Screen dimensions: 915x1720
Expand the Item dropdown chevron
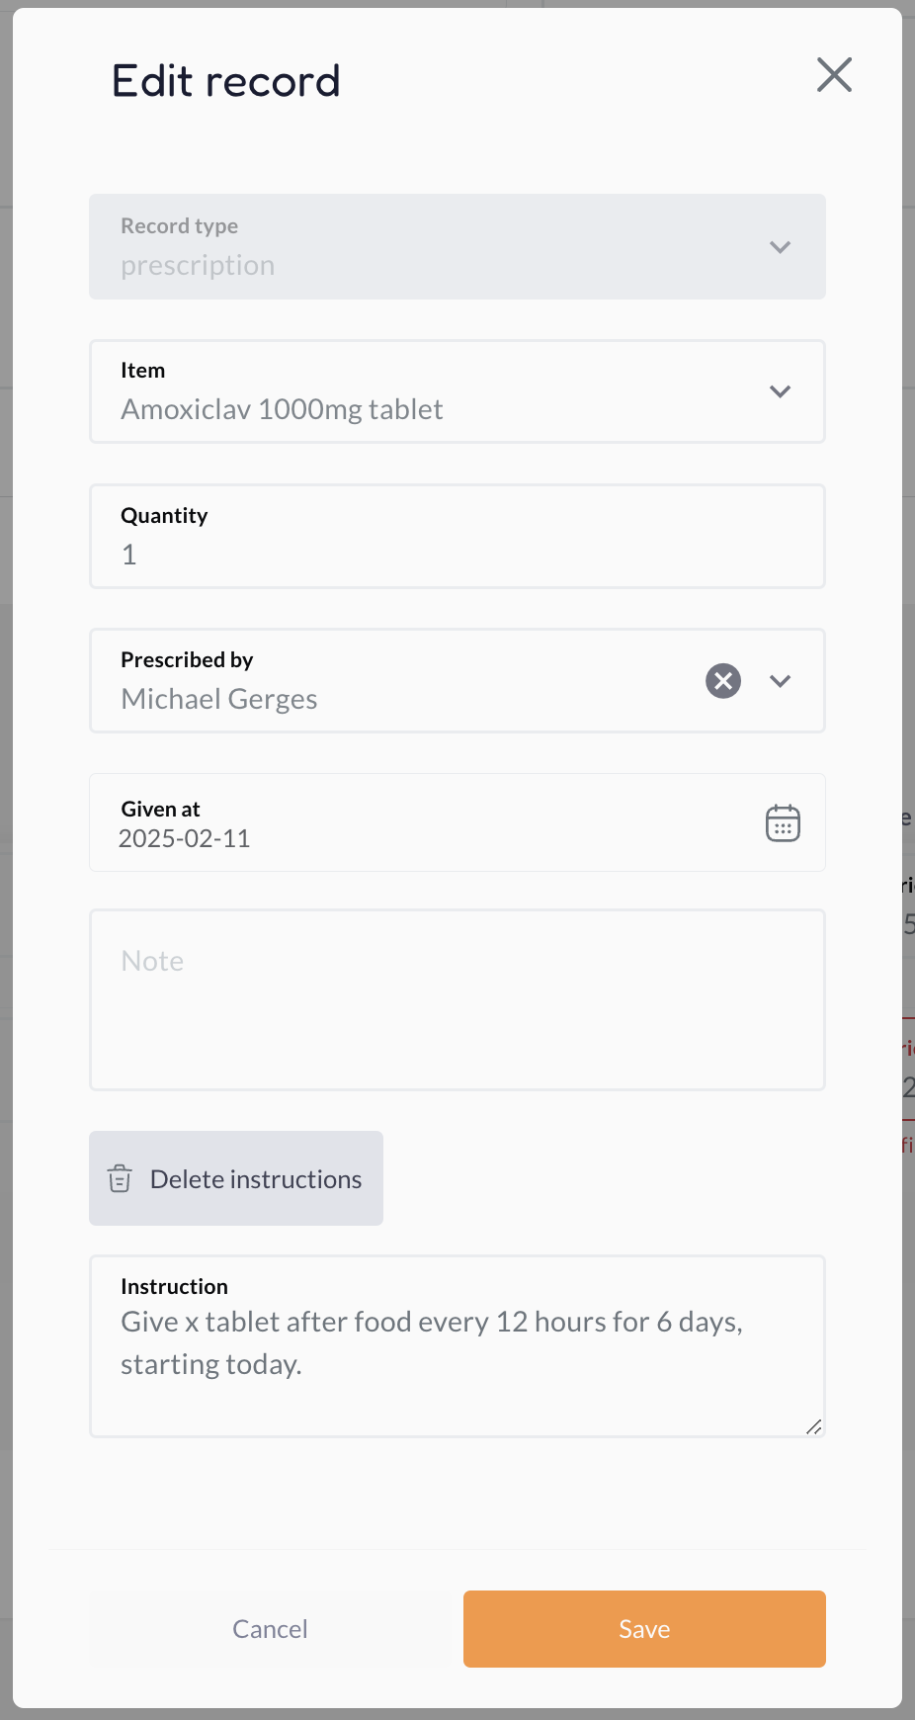click(x=780, y=391)
